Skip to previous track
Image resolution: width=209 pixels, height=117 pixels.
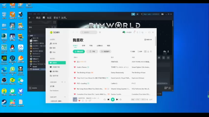point(108,100)
